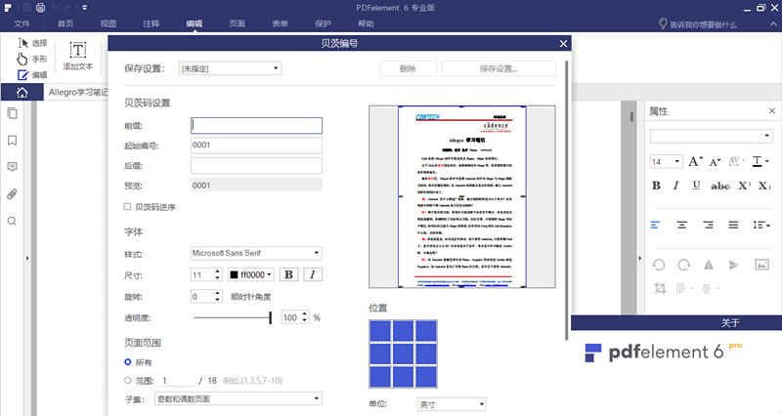
Task: Click the 后缀 suffix input field
Action: click(x=256, y=165)
